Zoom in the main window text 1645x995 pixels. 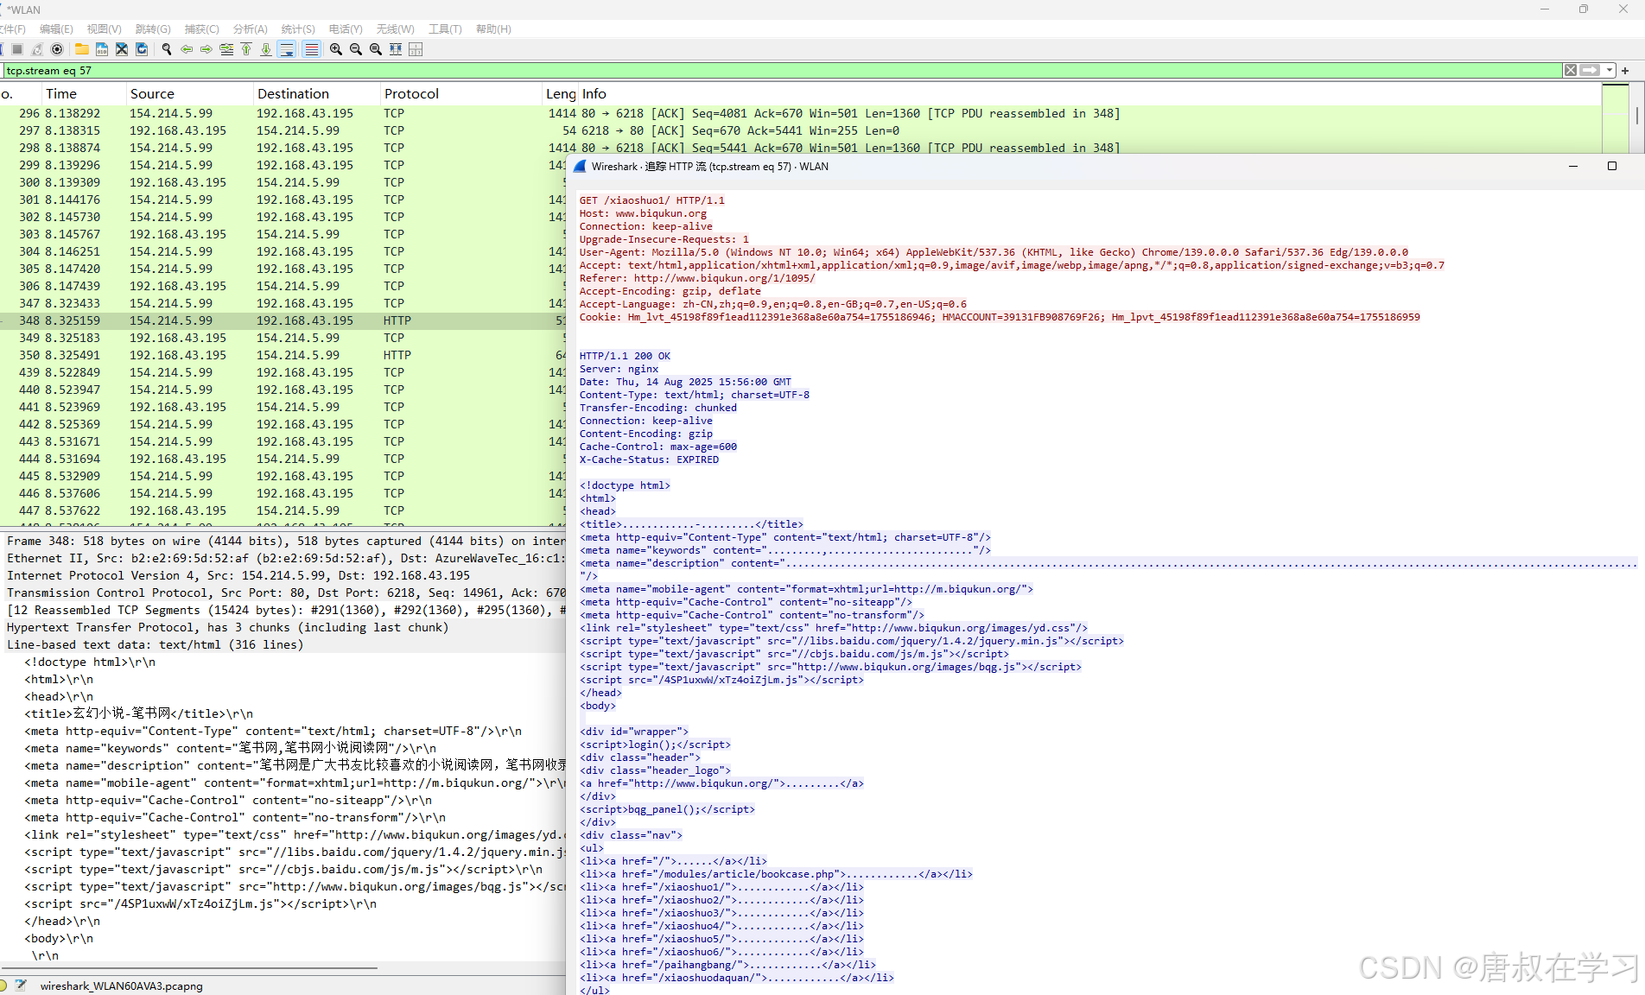(336, 49)
